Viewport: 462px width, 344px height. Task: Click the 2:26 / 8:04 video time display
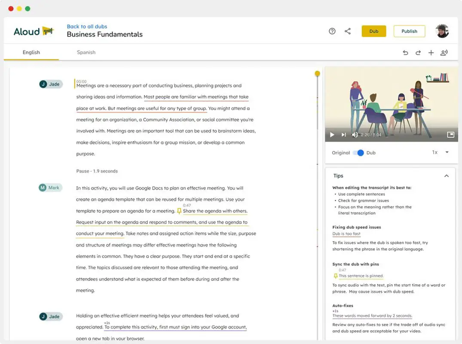click(371, 135)
